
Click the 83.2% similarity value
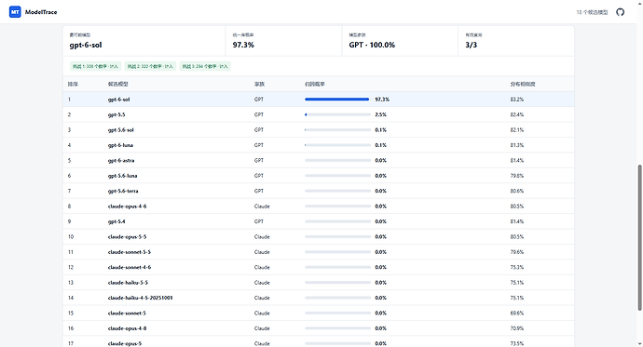pyautogui.click(x=516, y=100)
